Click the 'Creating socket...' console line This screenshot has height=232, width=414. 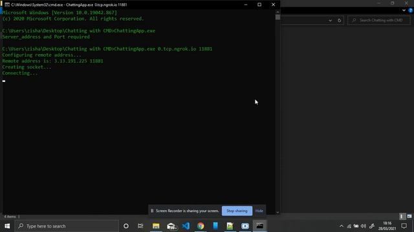click(27, 67)
